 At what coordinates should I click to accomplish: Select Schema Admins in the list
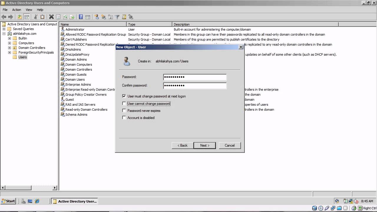coord(76,115)
